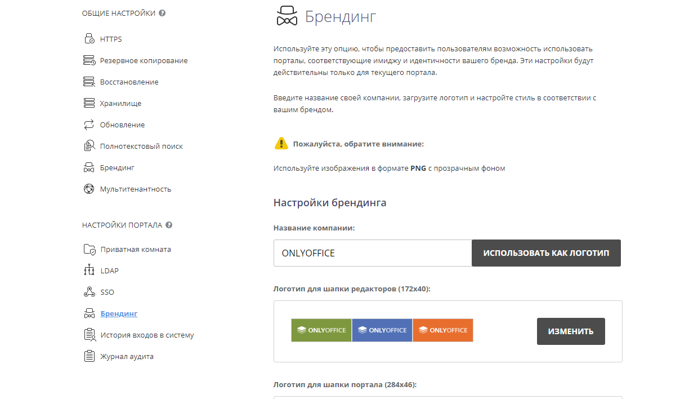698x399 pixels.
Task: Click the yellow warning triangle icon
Action: click(281, 143)
